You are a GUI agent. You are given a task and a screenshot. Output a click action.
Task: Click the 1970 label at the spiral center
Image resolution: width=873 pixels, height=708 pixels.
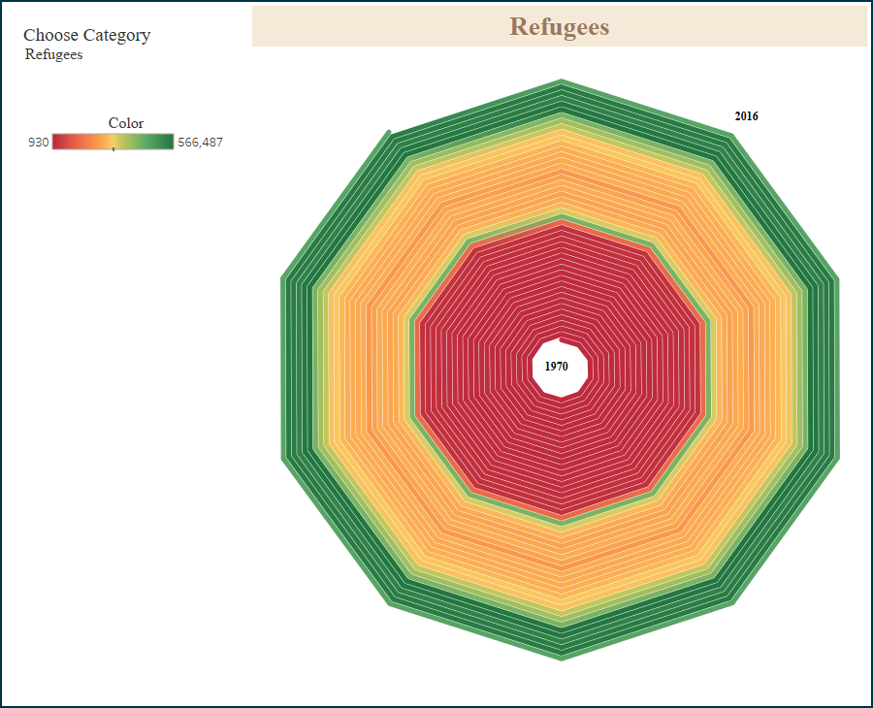tap(556, 367)
